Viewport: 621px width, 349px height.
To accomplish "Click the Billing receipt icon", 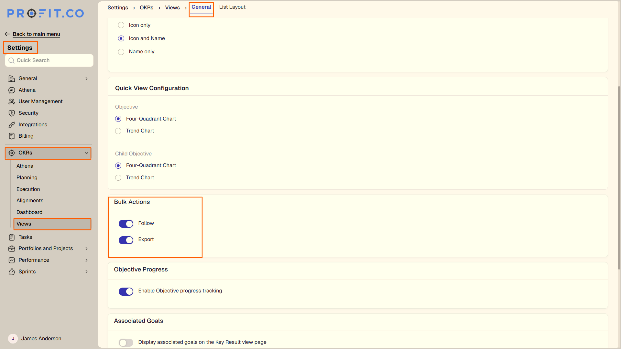I will (x=12, y=136).
